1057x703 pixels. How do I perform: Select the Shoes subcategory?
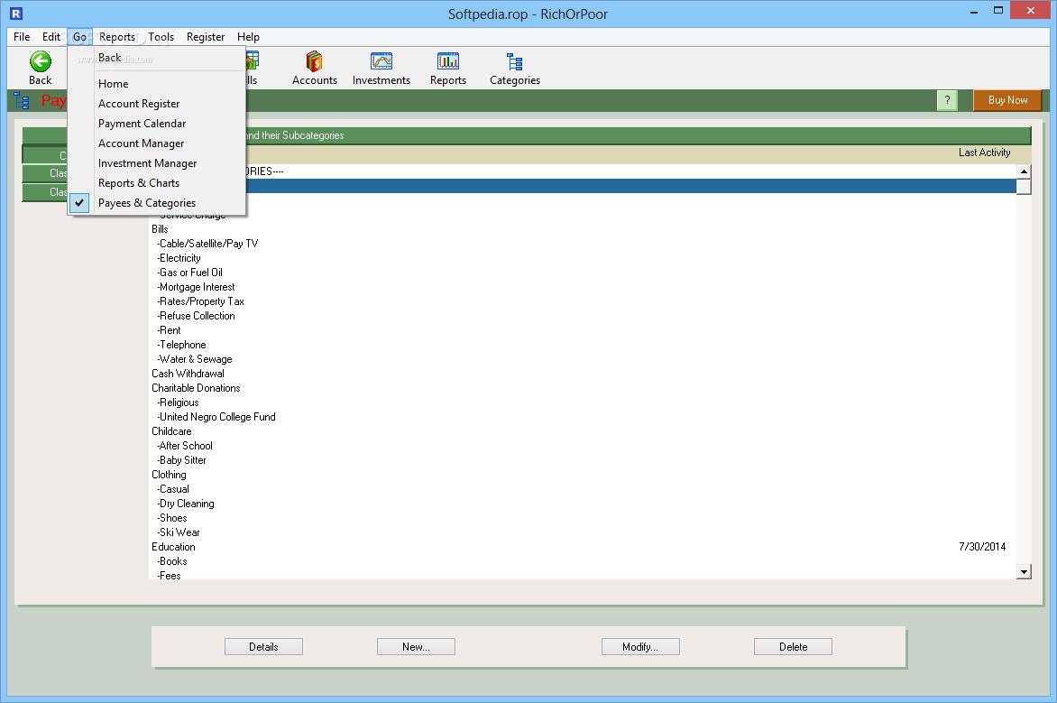coord(172,518)
